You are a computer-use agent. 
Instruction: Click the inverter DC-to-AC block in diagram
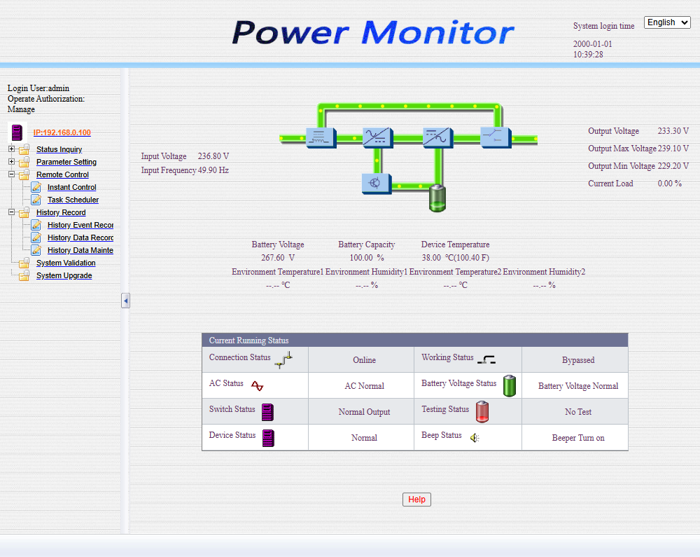(x=437, y=137)
